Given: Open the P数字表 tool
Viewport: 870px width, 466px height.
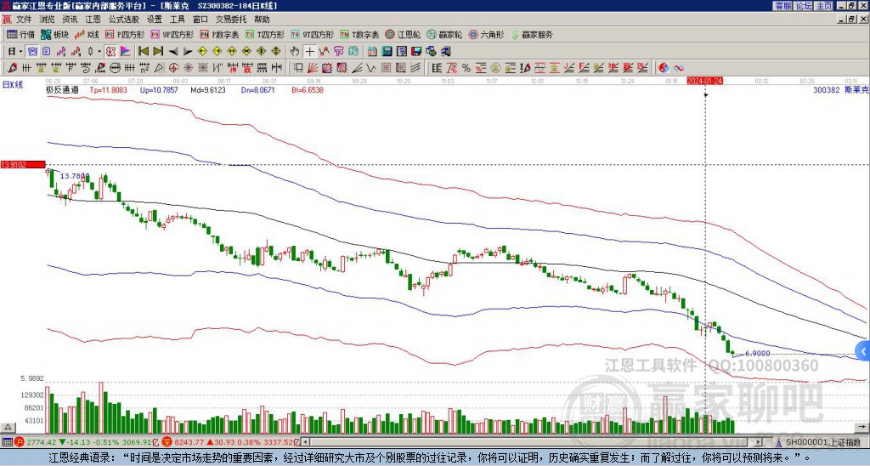Looking at the screenshot, I should coord(219,34).
